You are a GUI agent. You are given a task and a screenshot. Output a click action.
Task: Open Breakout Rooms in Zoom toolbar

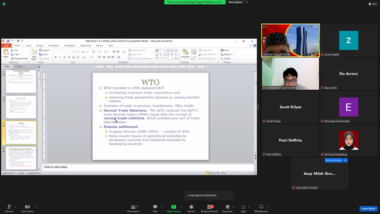click(210, 208)
